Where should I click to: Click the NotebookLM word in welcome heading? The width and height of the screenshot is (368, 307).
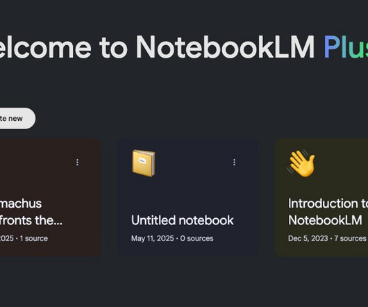pos(225,47)
